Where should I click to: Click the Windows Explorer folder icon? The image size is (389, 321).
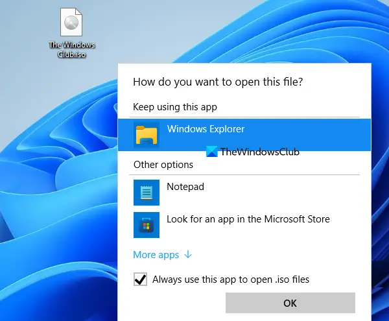point(147,135)
